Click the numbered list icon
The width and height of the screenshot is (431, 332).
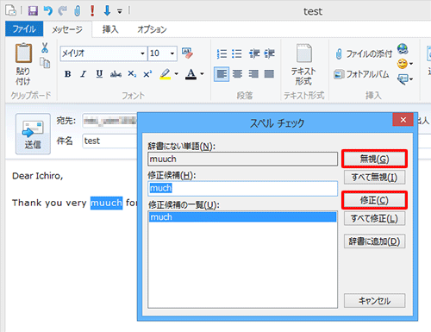pos(222,53)
